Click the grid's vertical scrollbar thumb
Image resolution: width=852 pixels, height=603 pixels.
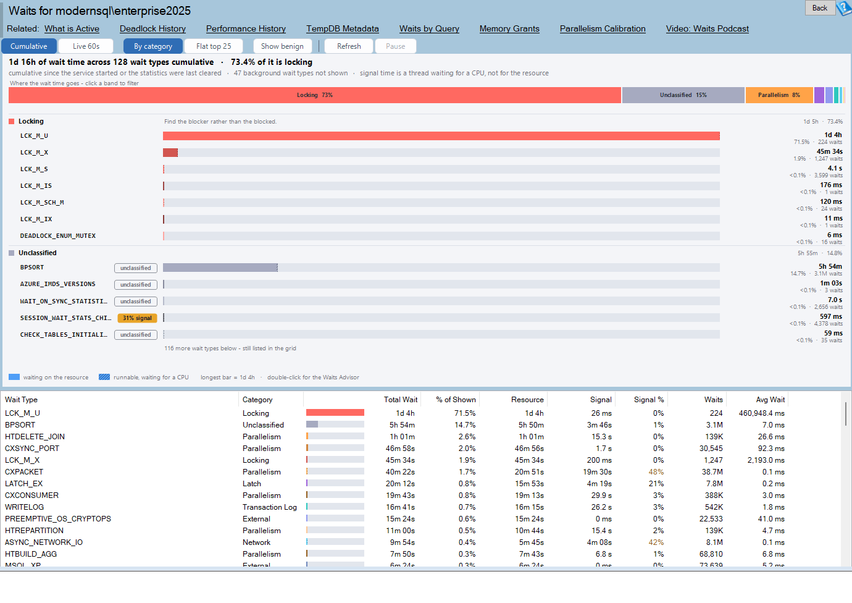(x=845, y=413)
